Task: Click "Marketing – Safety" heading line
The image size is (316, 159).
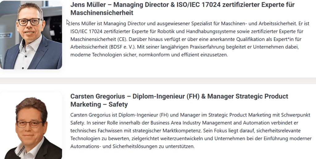Action: [x=99, y=104]
